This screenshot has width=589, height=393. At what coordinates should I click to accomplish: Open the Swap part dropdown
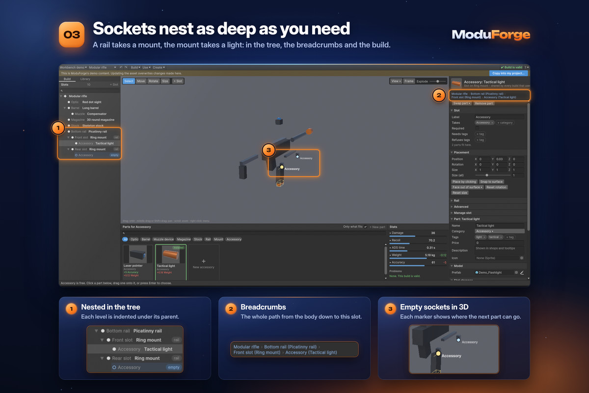click(461, 103)
